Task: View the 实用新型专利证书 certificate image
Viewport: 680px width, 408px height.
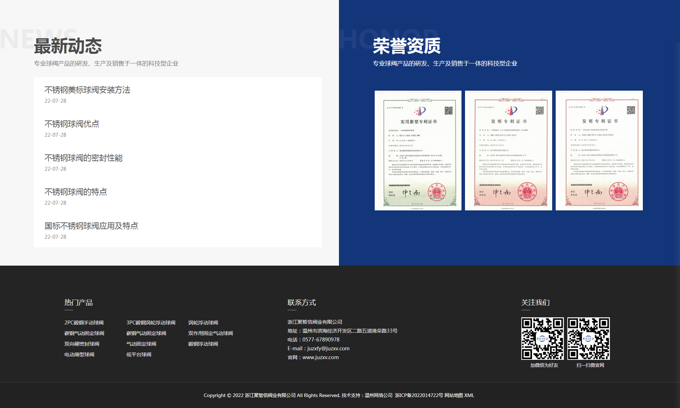Action: [x=418, y=151]
